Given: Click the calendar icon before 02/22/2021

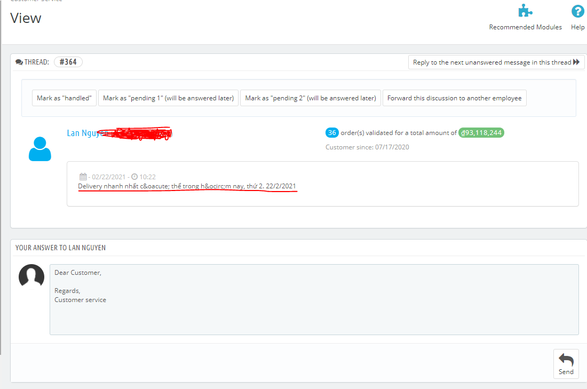Looking at the screenshot, I should point(83,177).
